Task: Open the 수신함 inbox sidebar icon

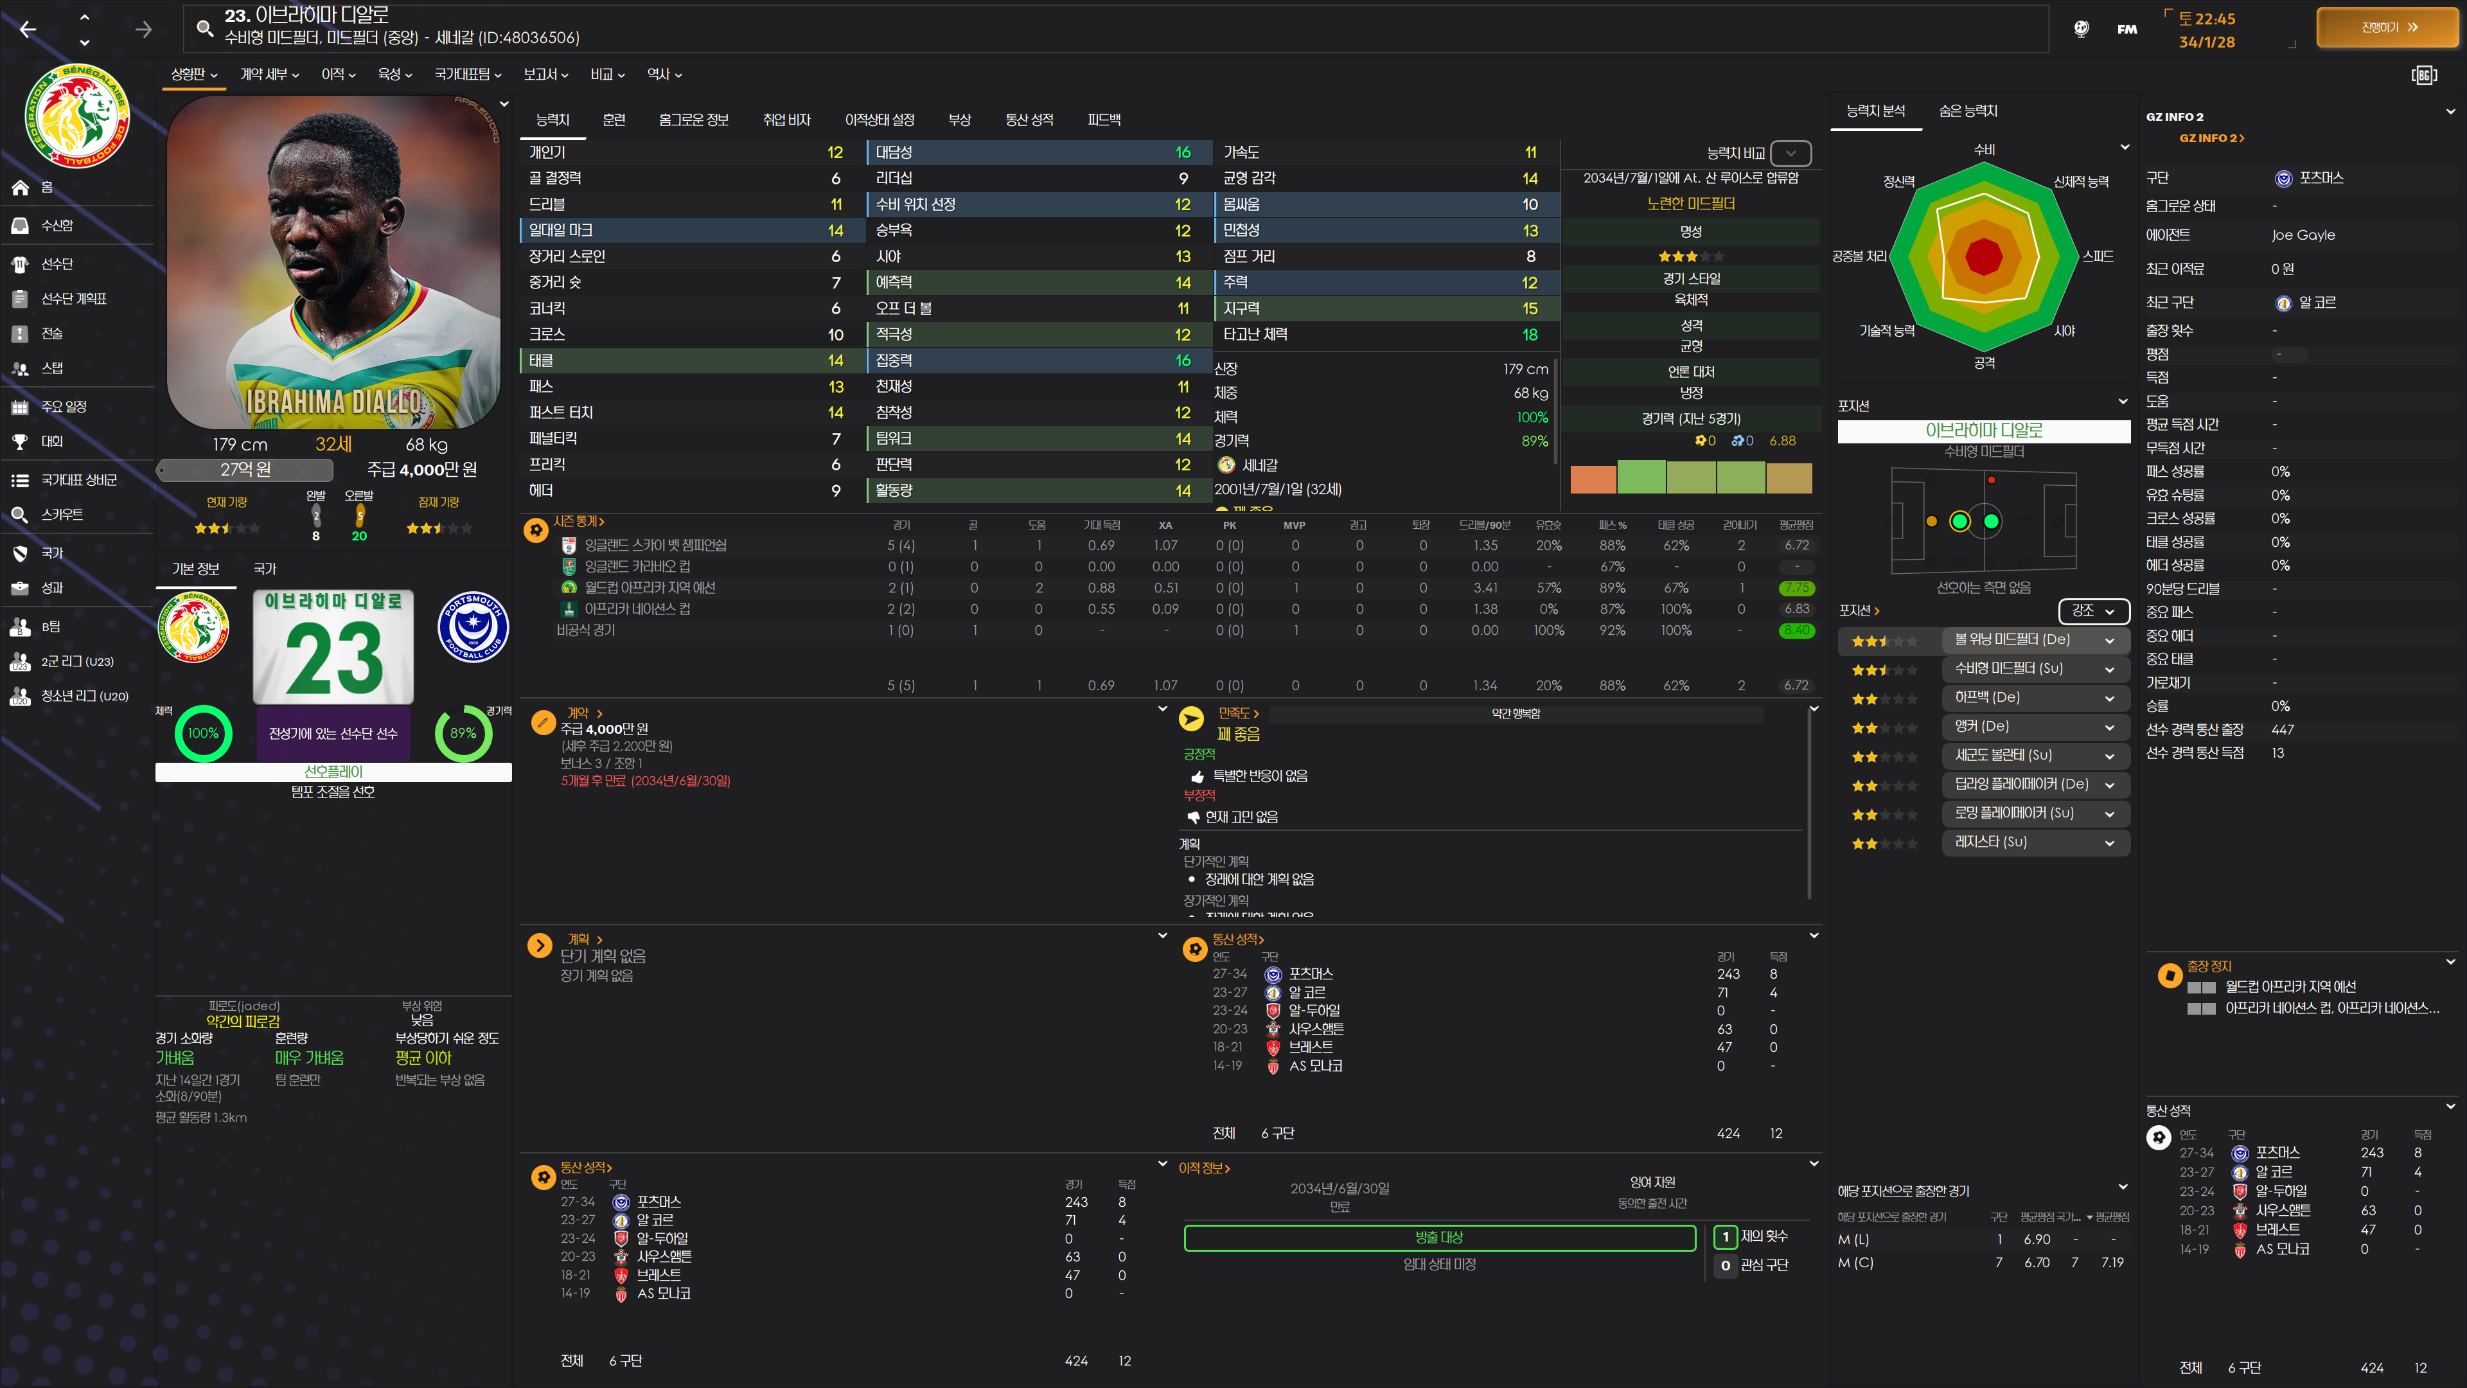Action: [20, 225]
